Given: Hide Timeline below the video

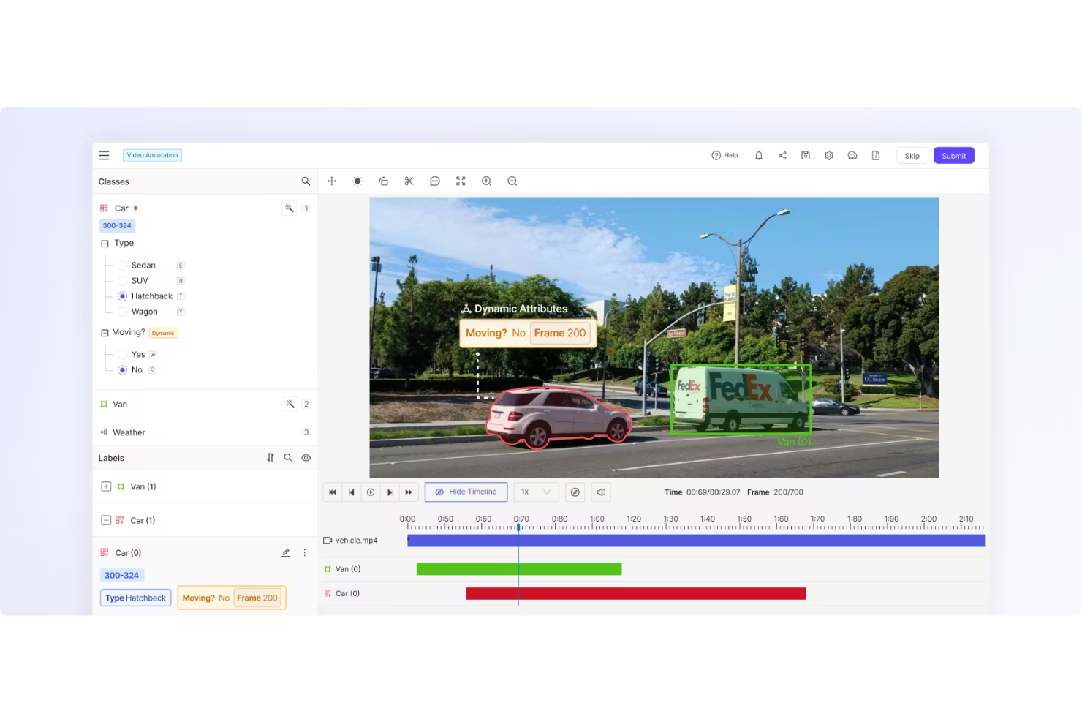Looking at the screenshot, I should click(466, 492).
